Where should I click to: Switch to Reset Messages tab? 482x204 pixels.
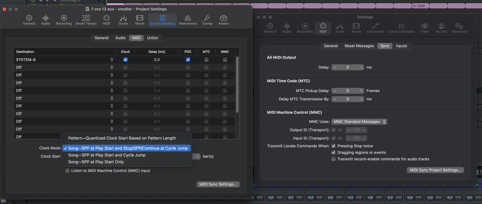tap(359, 46)
